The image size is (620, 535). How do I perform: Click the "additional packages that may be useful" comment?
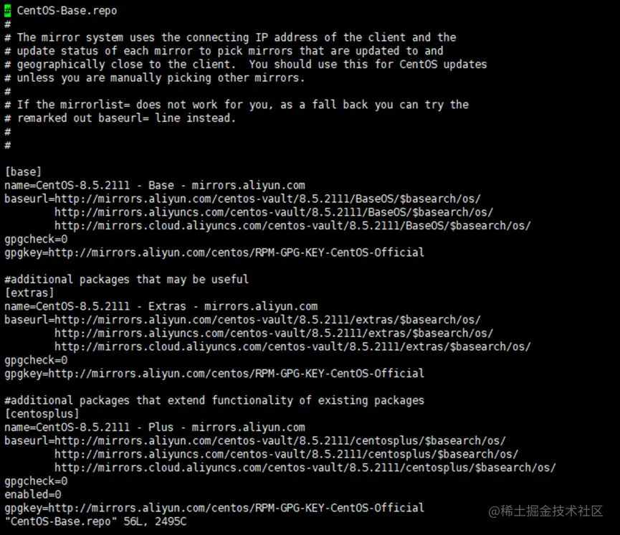pos(127,279)
